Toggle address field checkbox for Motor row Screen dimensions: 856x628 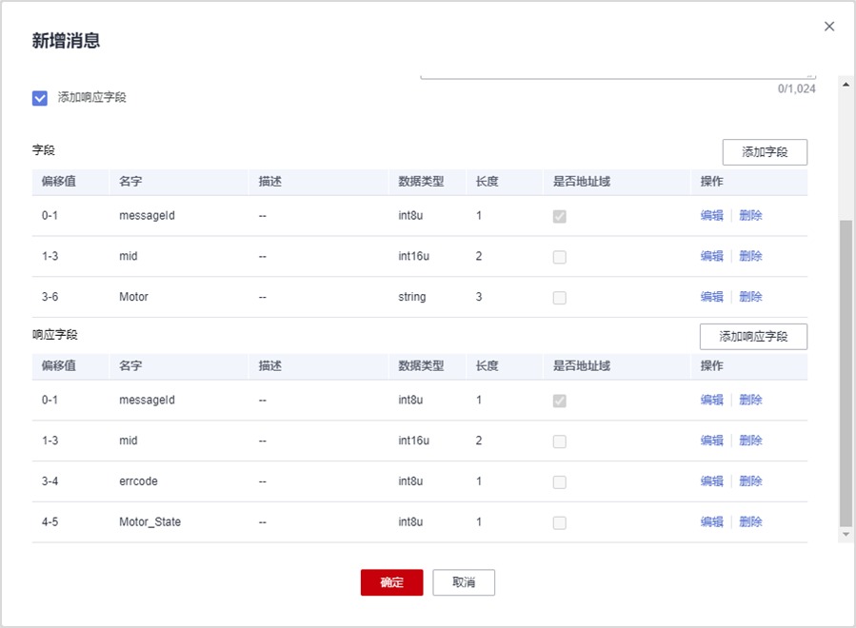[560, 298]
